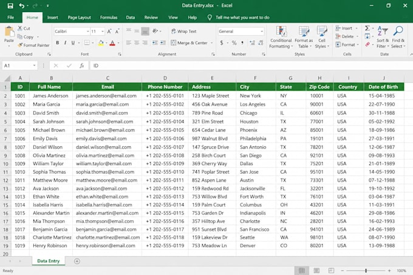Toggle Underline formatting
Screen dimensions: 413x275
pos(73,42)
